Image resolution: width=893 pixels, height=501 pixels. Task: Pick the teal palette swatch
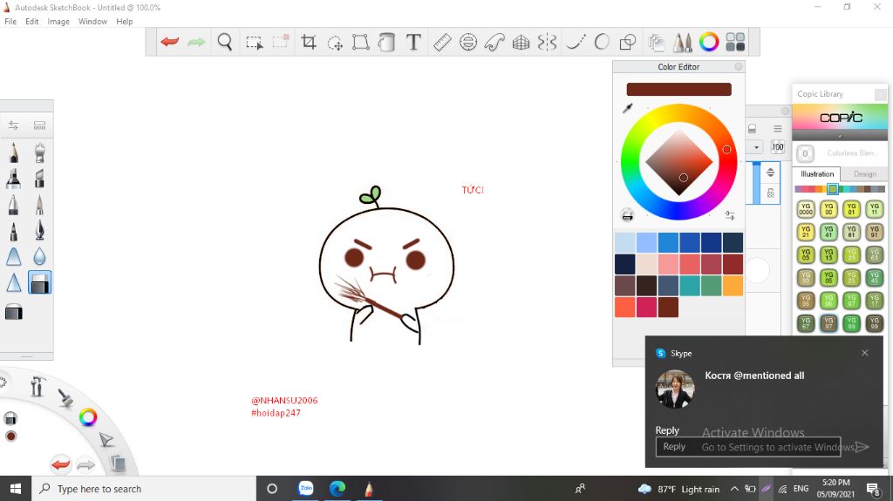689,285
